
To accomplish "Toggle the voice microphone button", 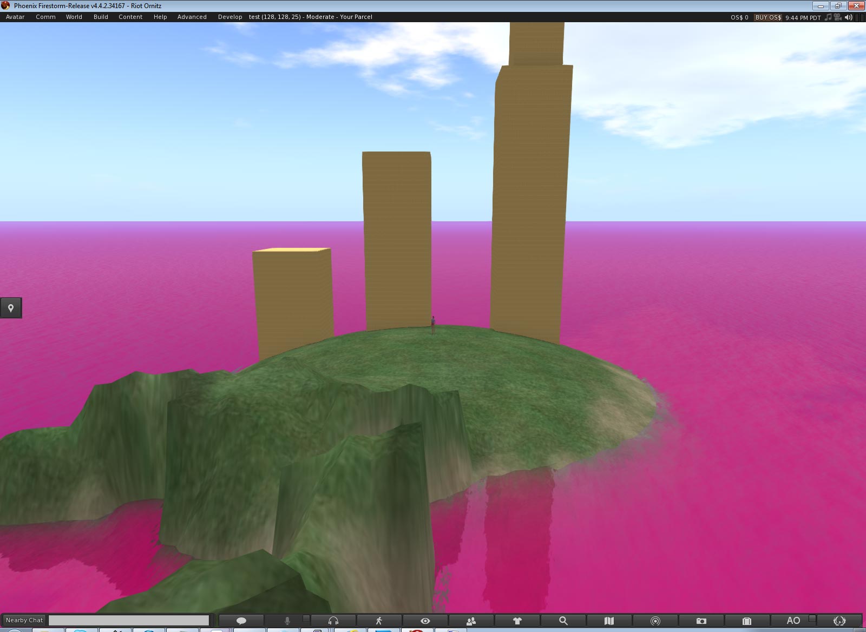I will pos(287,621).
